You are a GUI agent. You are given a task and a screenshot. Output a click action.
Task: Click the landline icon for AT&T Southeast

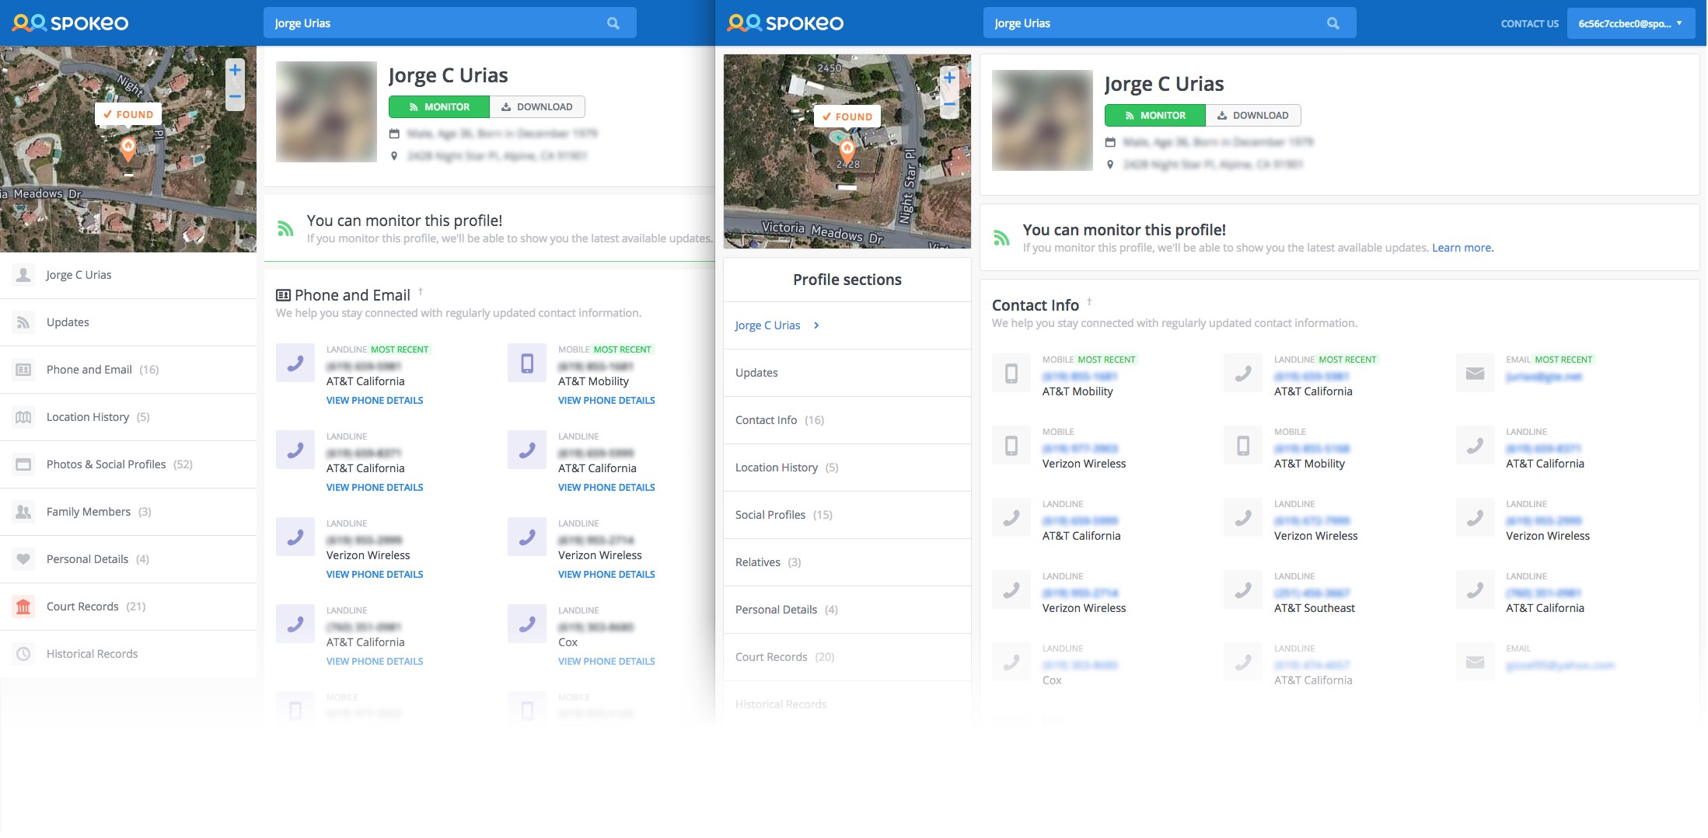(x=1243, y=590)
